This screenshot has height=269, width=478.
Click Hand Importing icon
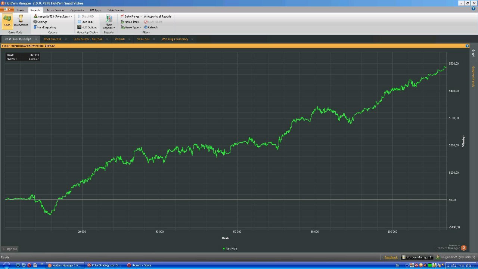[35, 27]
